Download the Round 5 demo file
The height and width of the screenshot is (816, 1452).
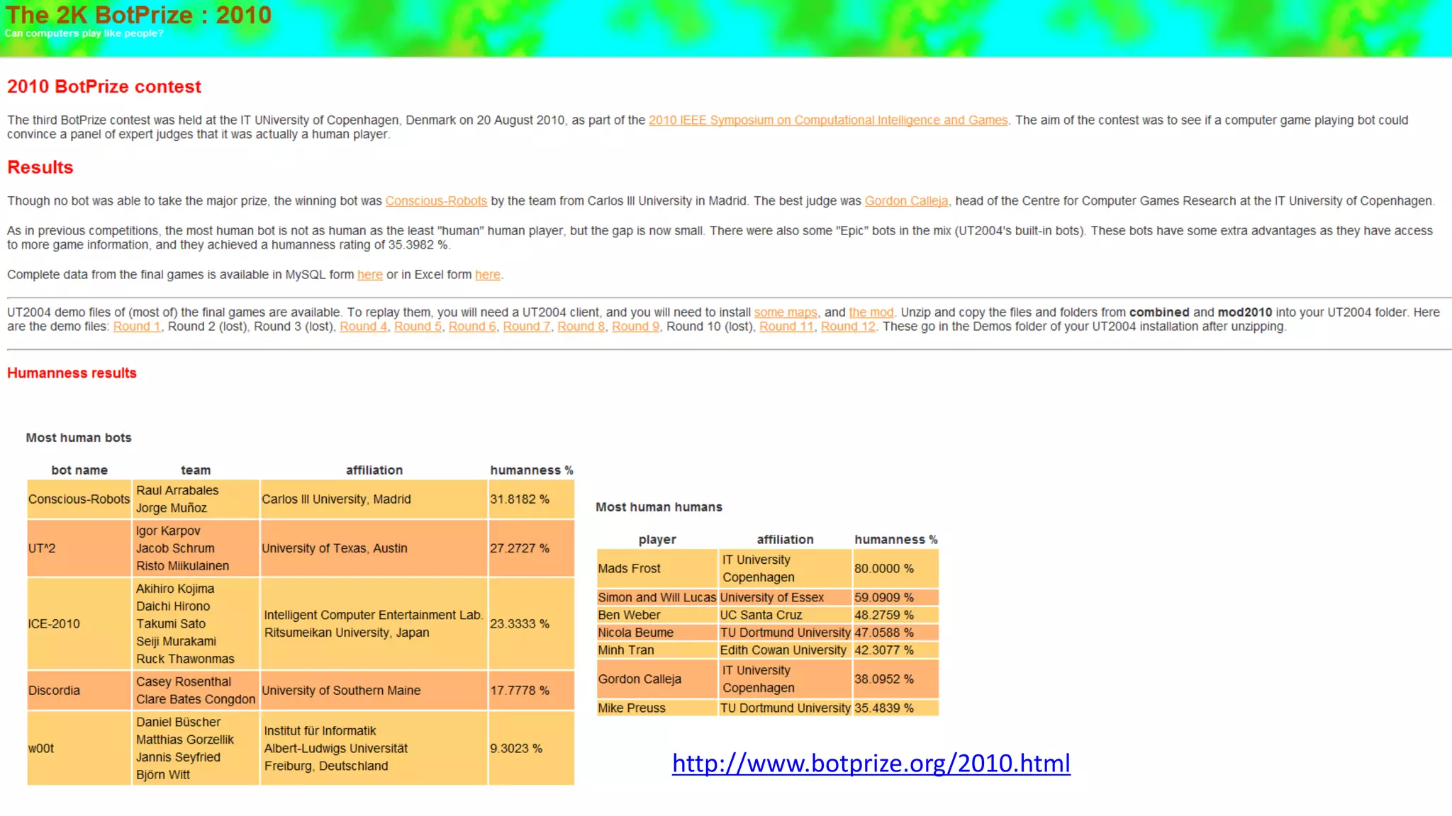(418, 327)
